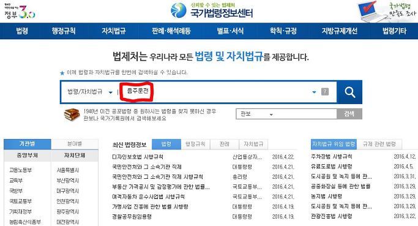Viewport: 418px width, 226px height.
Task: Switch 최신 법령정보 to the 판례 tab
Action: point(225,145)
